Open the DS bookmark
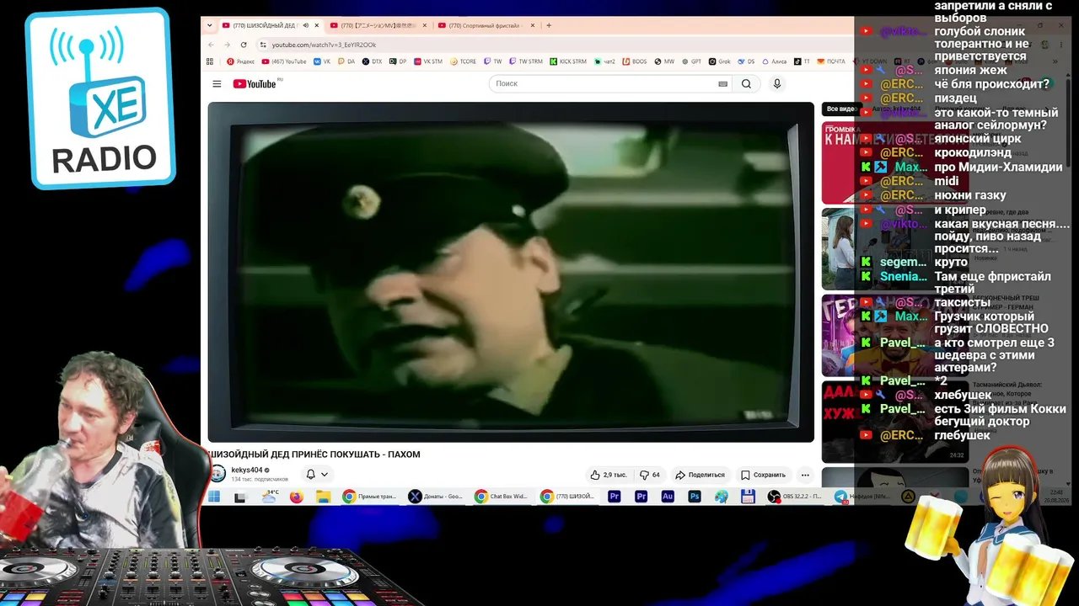This screenshot has width=1079, height=606. pos(746,61)
